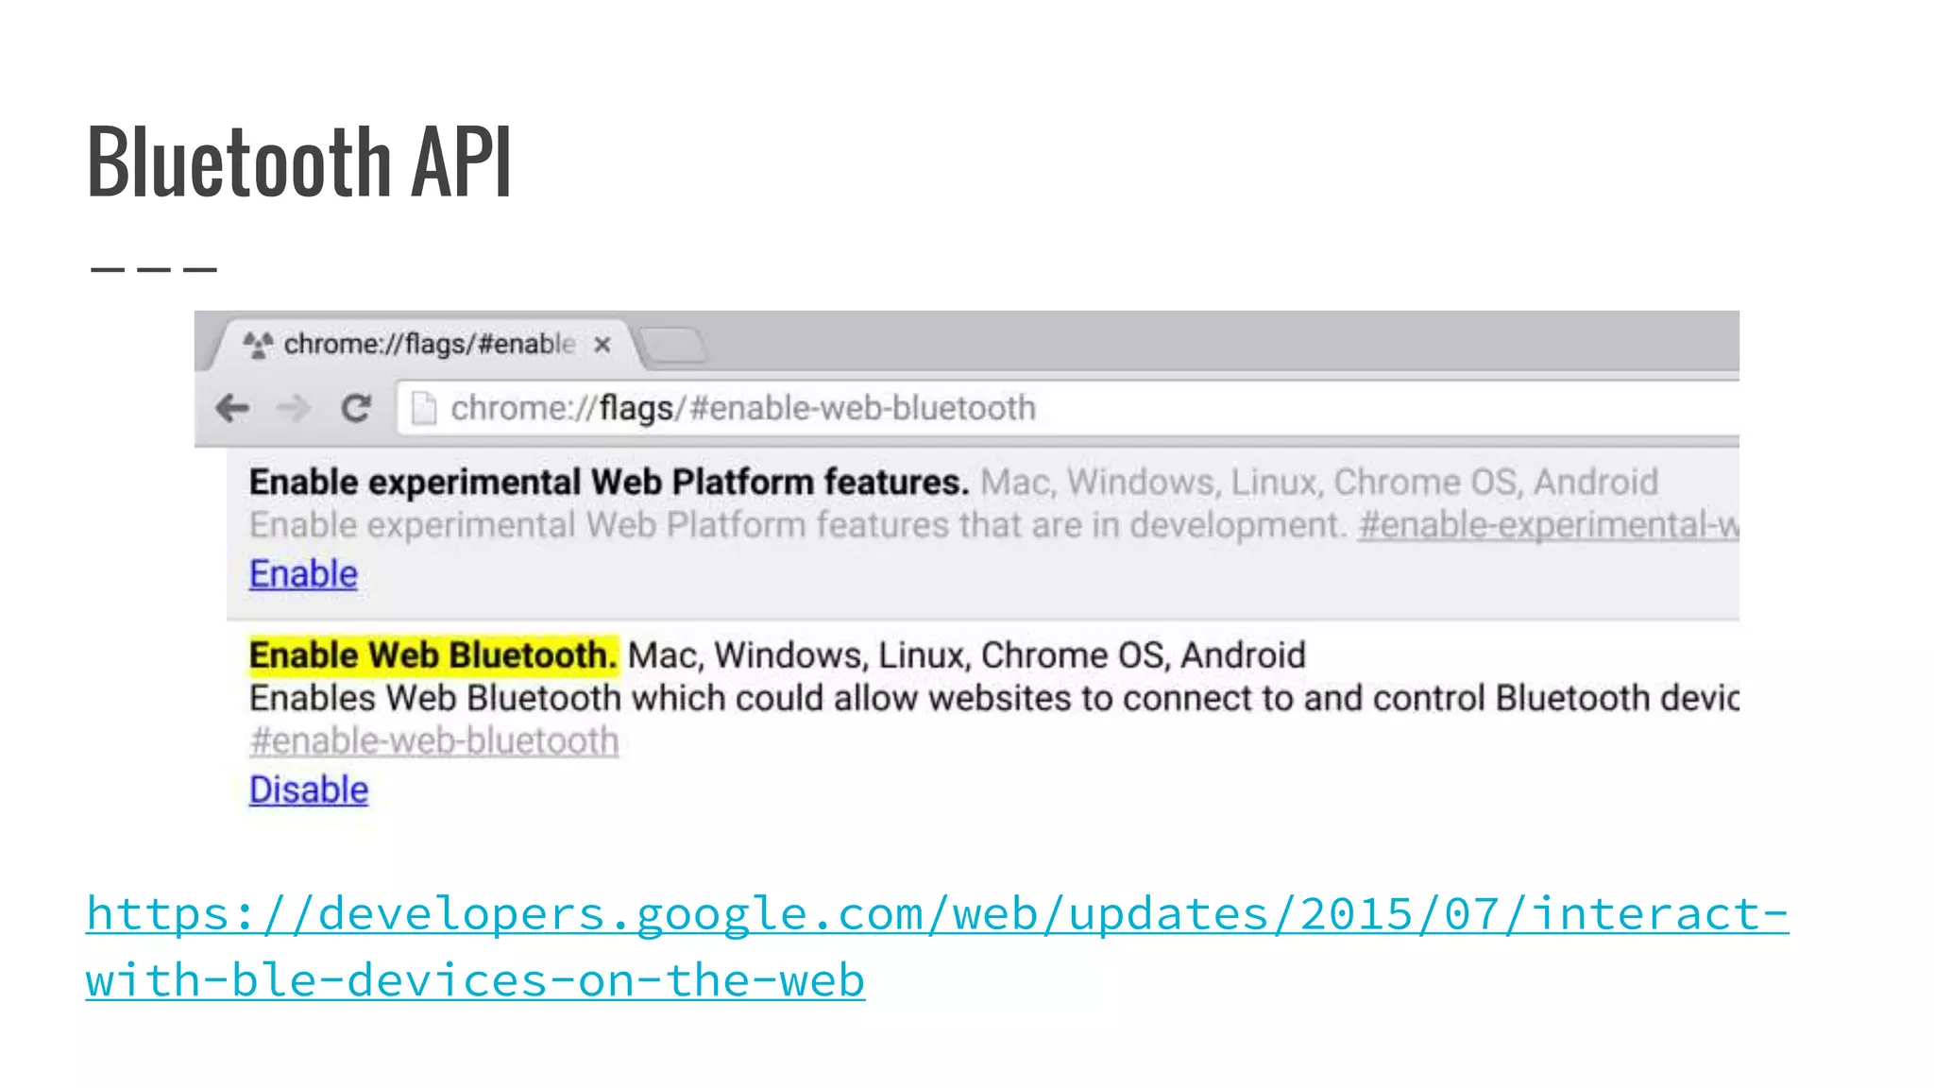This screenshot has width=1934, height=1088.
Task: Click the radioactive flags favicon on tab
Action: pos(258,345)
